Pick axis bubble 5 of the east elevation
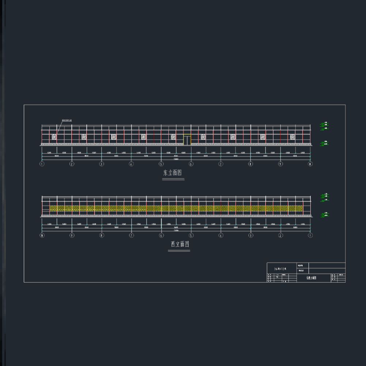This screenshot has height=366, width=366. coord(161,164)
